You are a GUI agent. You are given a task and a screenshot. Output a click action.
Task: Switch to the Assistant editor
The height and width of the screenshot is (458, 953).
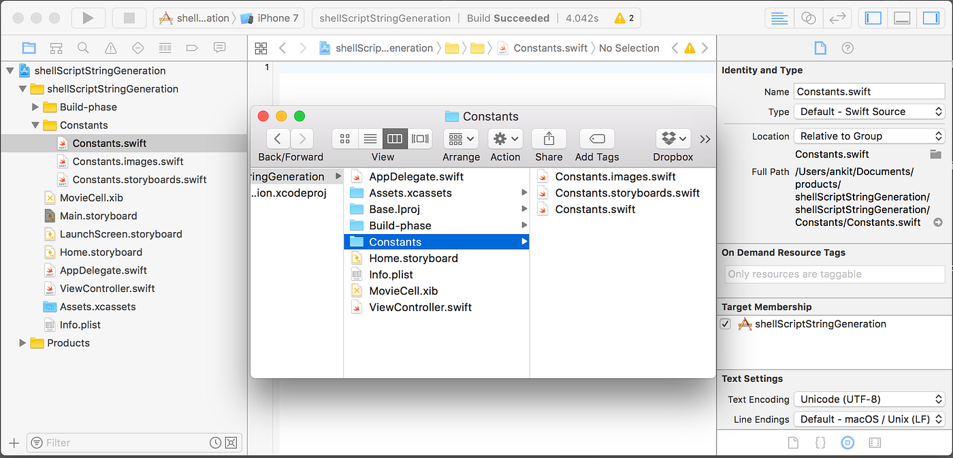[x=808, y=18]
